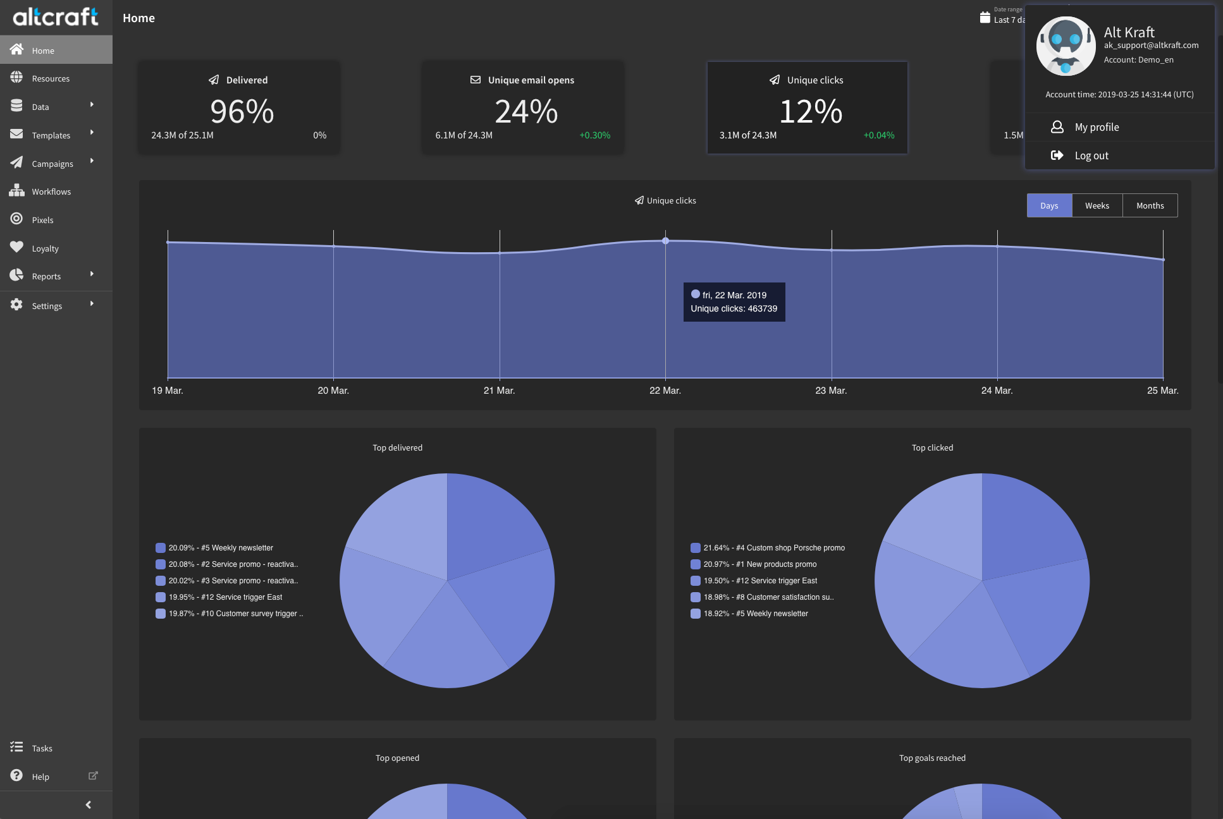Click the Workflows sidebar icon

tap(17, 191)
